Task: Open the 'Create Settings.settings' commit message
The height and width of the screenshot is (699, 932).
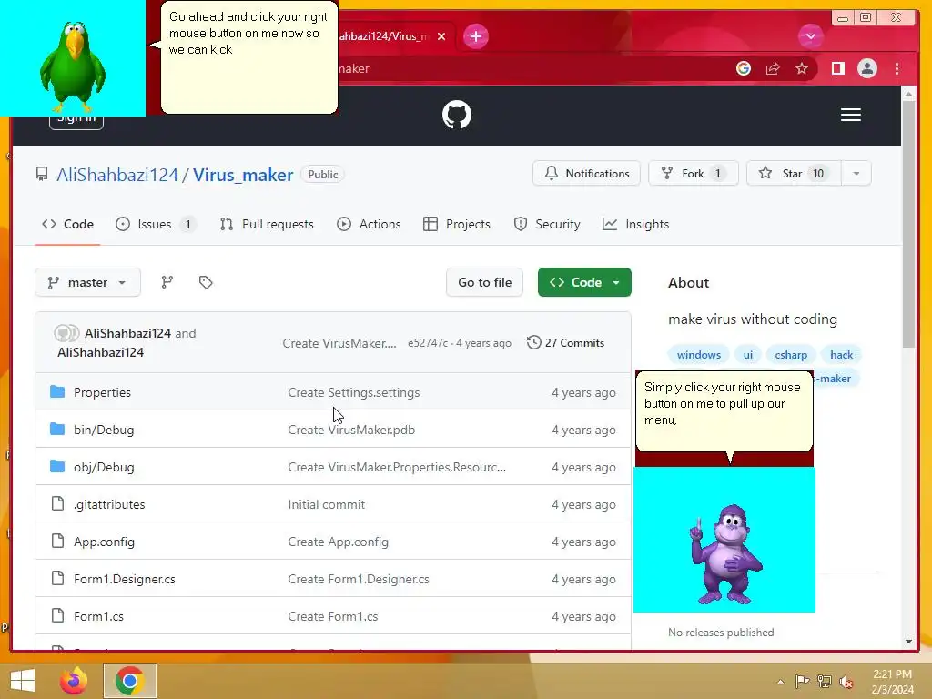Action: [354, 392]
